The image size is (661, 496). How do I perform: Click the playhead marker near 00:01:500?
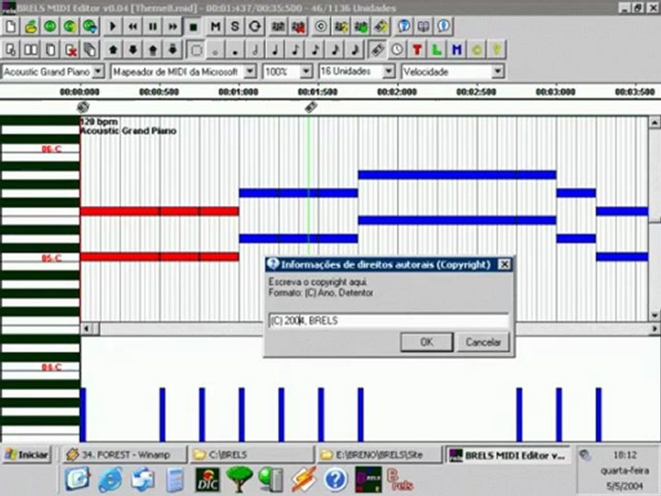click(x=311, y=107)
